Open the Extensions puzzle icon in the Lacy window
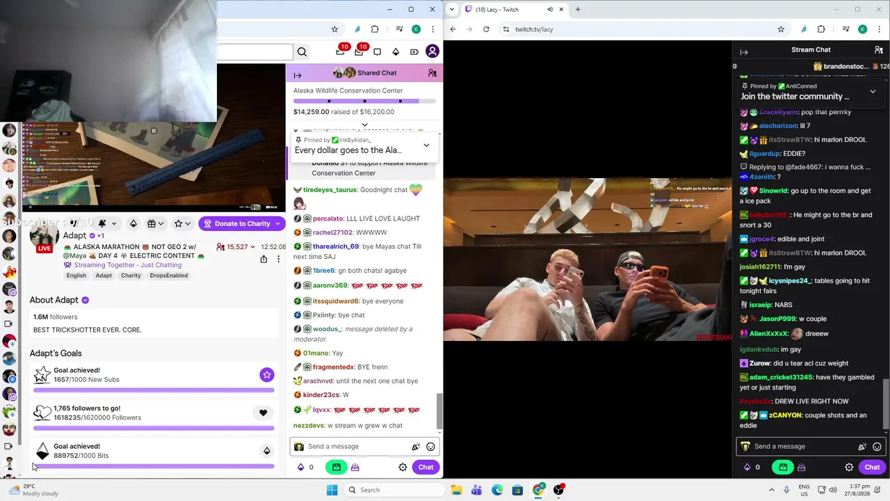This screenshot has height=501, width=890. tap(821, 29)
